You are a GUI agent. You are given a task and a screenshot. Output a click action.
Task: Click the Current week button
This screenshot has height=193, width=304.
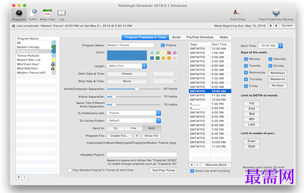287,26
